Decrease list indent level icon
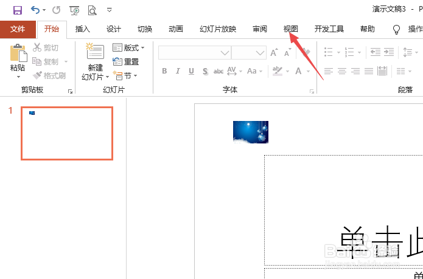Image resolution: width=423 pixels, height=279 pixels. pos(376,52)
